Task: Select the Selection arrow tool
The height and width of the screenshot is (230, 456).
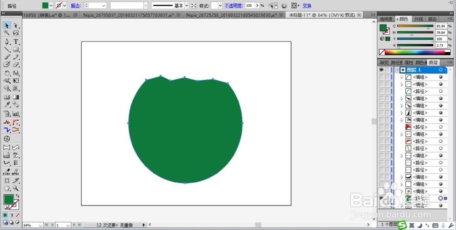Action: coord(7,26)
